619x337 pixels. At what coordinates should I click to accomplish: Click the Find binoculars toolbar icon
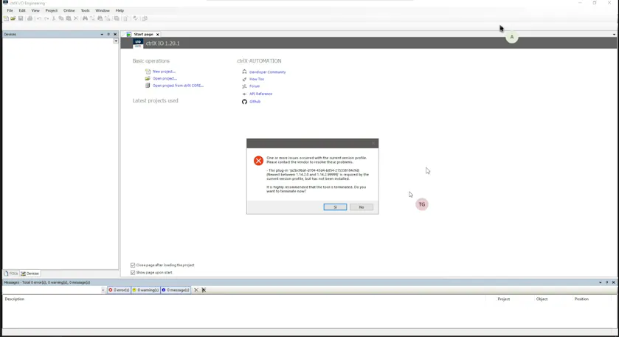coord(85,18)
